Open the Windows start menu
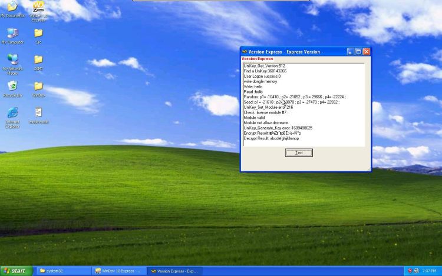Image resolution: width=442 pixels, height=276 pixels. tap(17, 271)
